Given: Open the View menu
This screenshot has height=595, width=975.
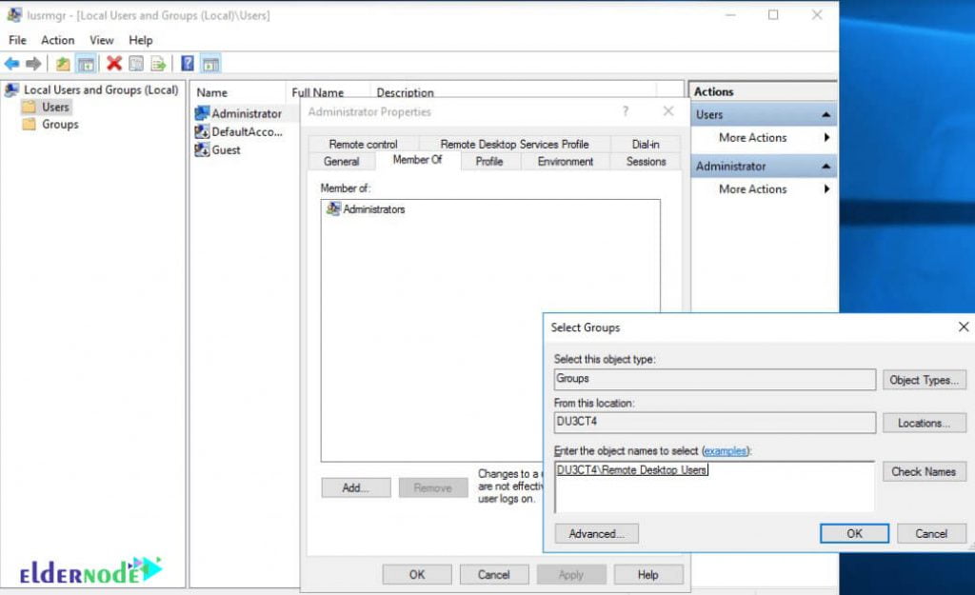Looking at the screenshot, I should tap(102, 40).
